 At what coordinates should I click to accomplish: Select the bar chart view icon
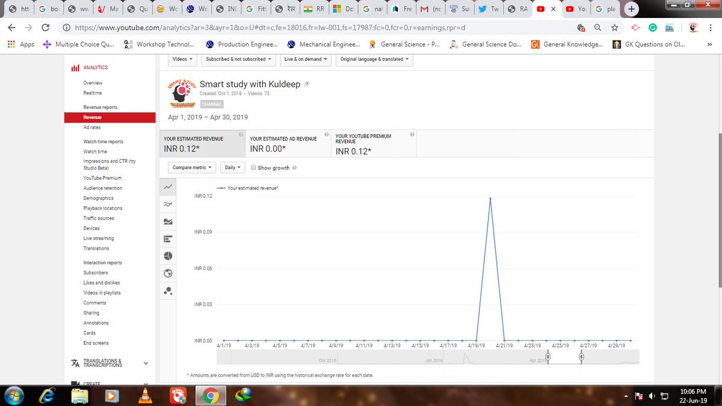(x=168, y=239)
